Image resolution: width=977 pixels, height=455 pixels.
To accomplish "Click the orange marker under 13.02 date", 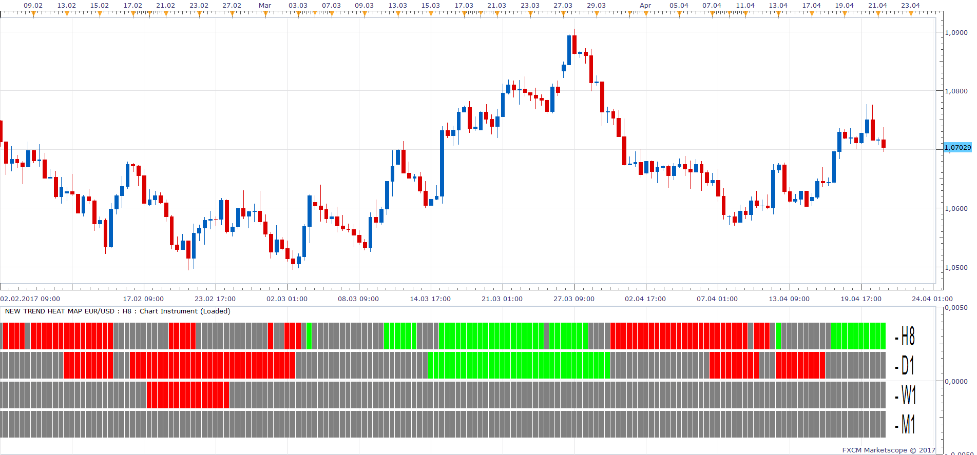I will (x=67, y=14).
